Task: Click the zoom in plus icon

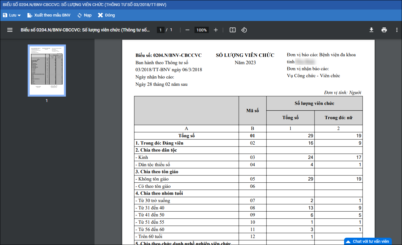Action: 216,30
